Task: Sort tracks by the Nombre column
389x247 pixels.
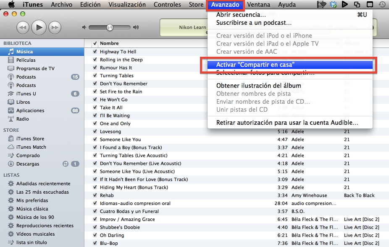Action: pyautogui.click(x=109, y=43)
